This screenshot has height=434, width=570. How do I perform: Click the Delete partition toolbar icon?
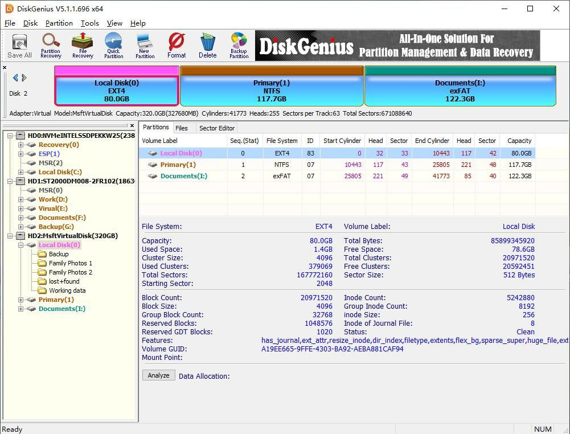coord(208,46)
